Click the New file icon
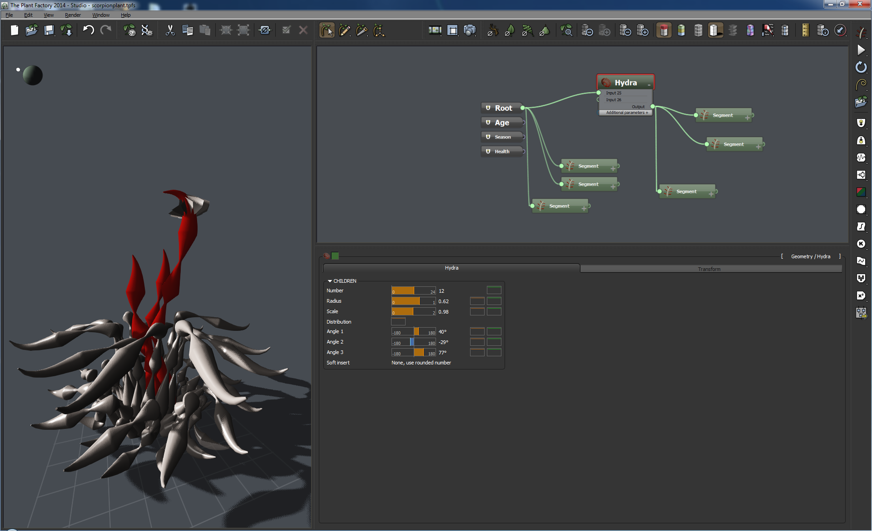This screenshot has width=872, height=531. 15,30
